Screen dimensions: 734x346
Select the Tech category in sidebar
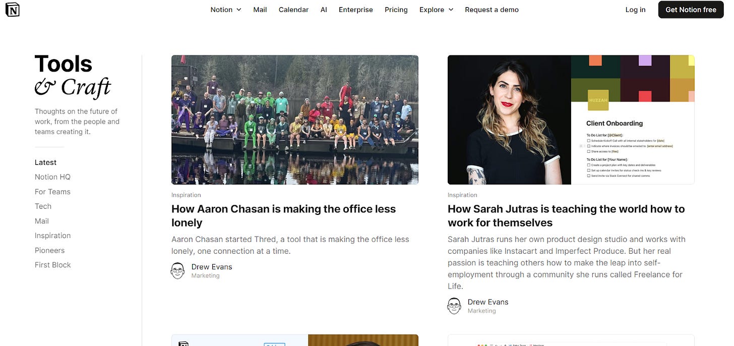[43, 206]
